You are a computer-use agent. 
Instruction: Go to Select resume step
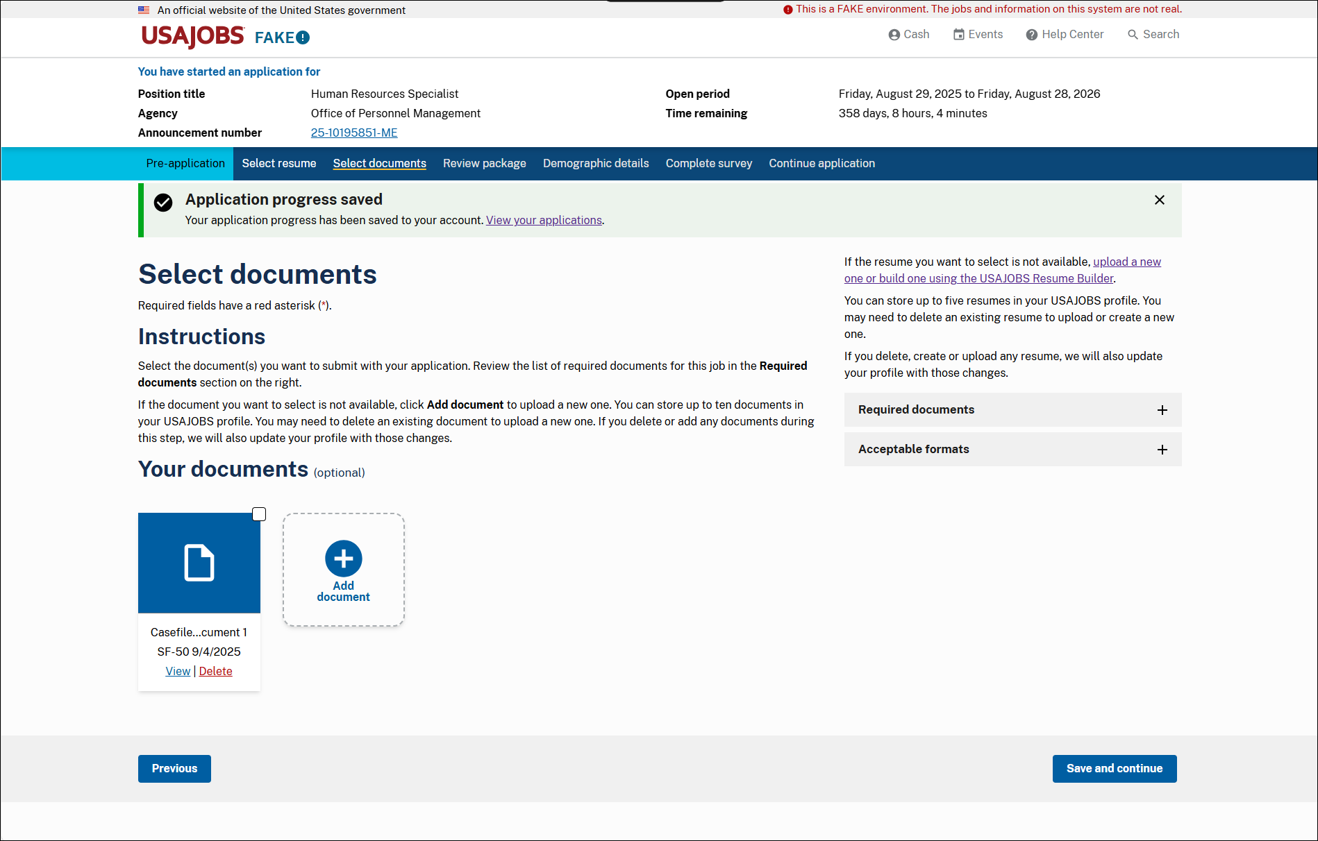pyautogui.click(x=279, y=164)
